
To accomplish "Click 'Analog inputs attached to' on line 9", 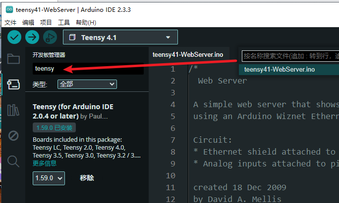I will [264, 164].
